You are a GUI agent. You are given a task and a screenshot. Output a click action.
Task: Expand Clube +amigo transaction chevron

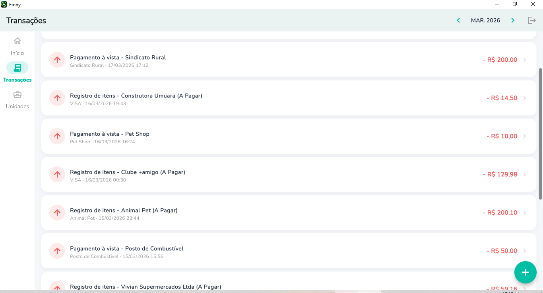pos(525,174)
